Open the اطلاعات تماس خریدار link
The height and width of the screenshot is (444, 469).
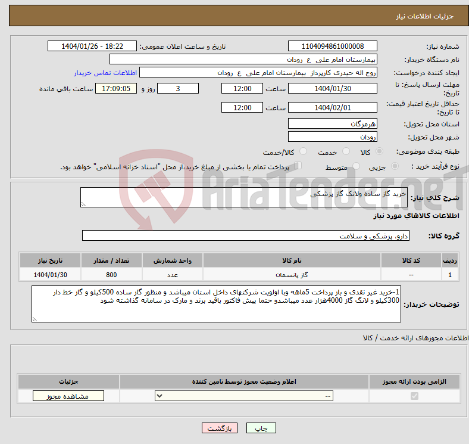click(105, 73)
